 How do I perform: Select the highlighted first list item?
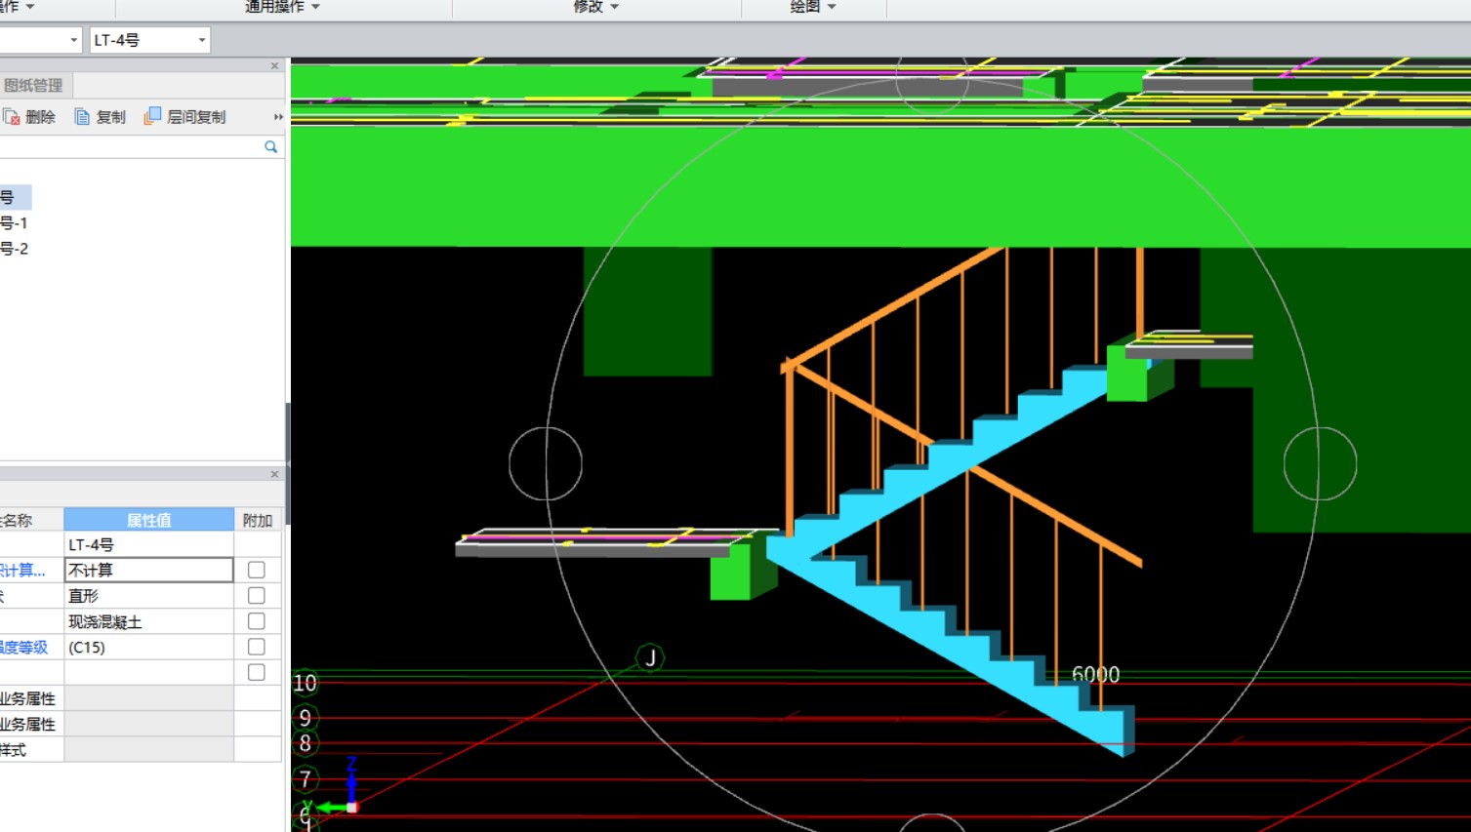(16, 198)
